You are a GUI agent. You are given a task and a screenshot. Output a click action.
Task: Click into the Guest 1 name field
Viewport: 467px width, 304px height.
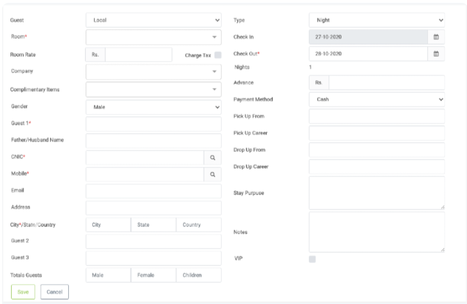point(153,124)
